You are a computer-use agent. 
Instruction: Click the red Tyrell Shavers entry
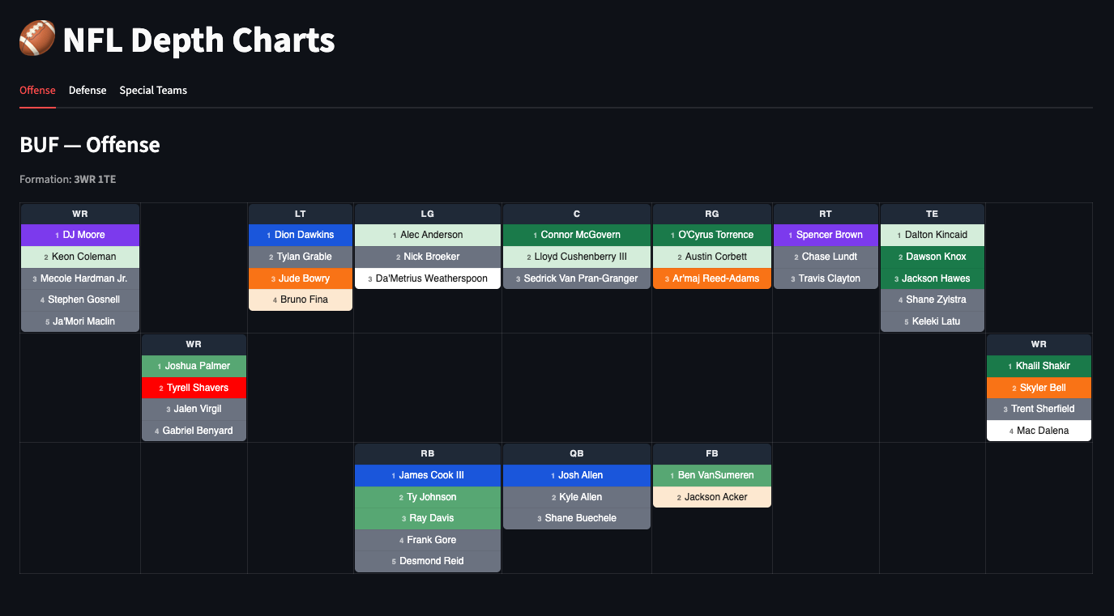(194, 388)
